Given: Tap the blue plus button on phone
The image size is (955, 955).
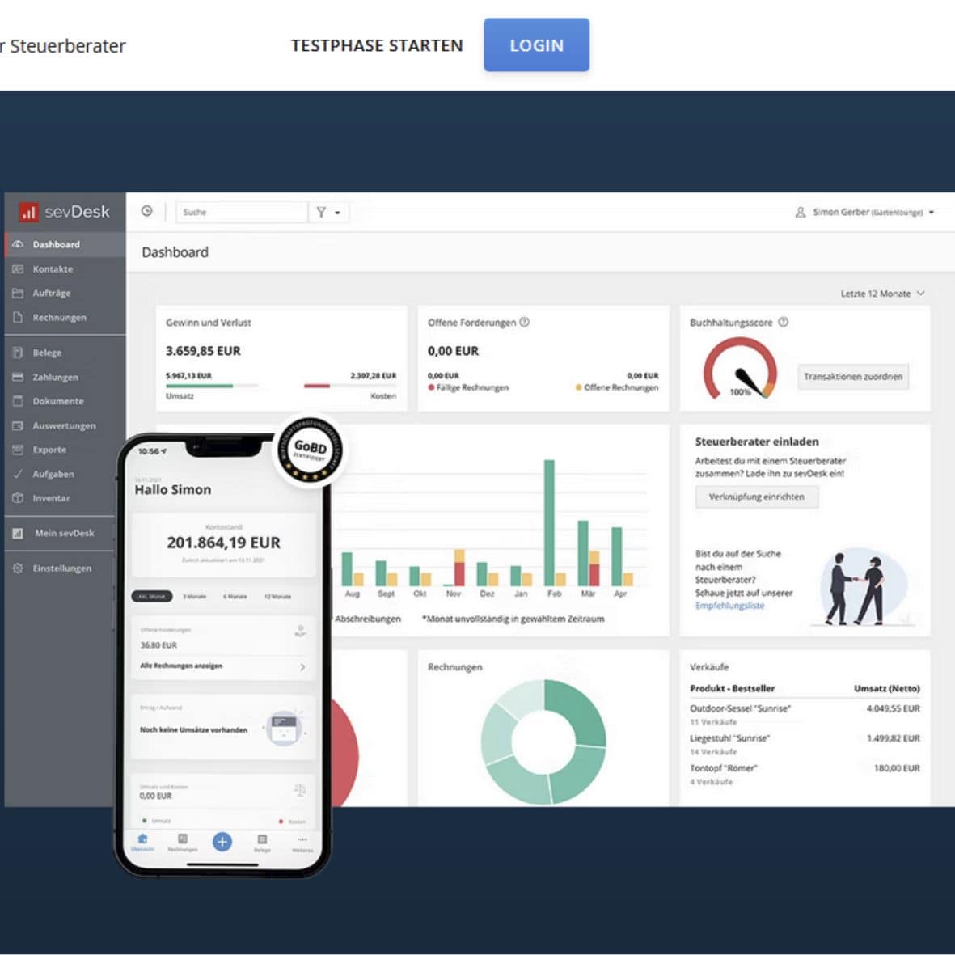Looking at the screenshot, I should coord(222,842).
